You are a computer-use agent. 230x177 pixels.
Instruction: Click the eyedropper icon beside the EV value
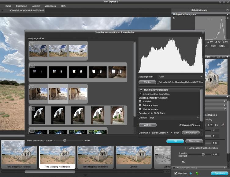click(x=223, y=125)
